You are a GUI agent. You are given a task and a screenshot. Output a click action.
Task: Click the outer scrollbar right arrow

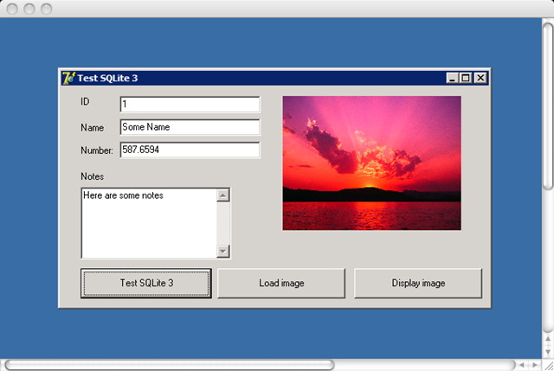[535, 365]
